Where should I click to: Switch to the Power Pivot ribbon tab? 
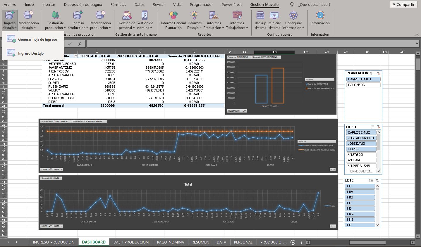231,4
